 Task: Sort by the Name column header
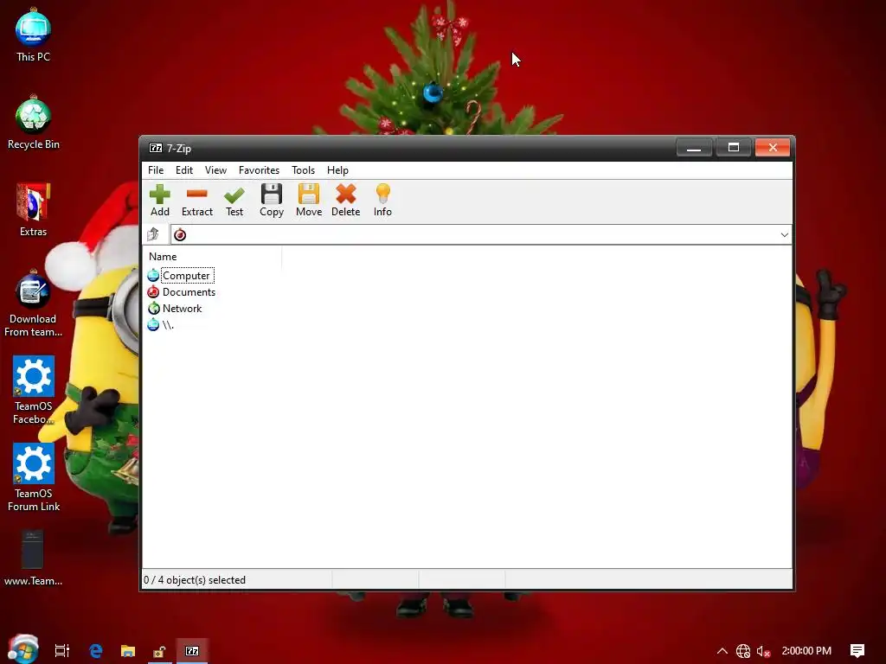point(212,256)
